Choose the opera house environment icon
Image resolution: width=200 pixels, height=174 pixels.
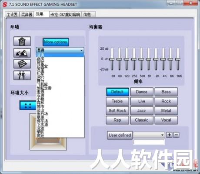click(22, 53)
